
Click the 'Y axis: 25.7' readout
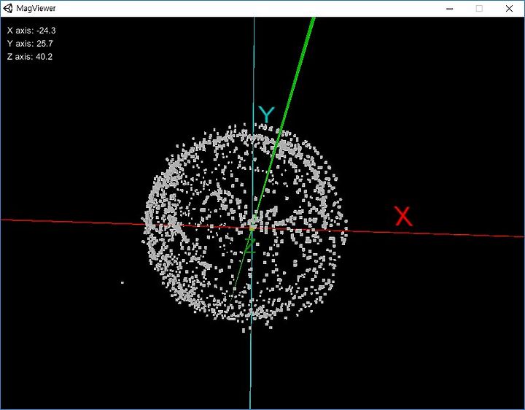(x=30, y=44)
